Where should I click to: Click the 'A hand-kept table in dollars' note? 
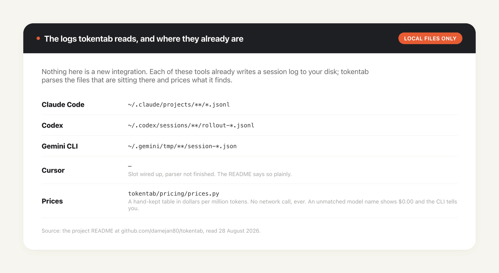pyautogui.click(x=292, y=205)
